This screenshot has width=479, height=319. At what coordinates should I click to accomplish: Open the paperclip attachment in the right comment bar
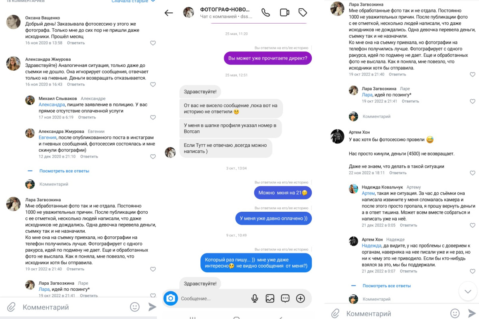(x=335, y=313)
